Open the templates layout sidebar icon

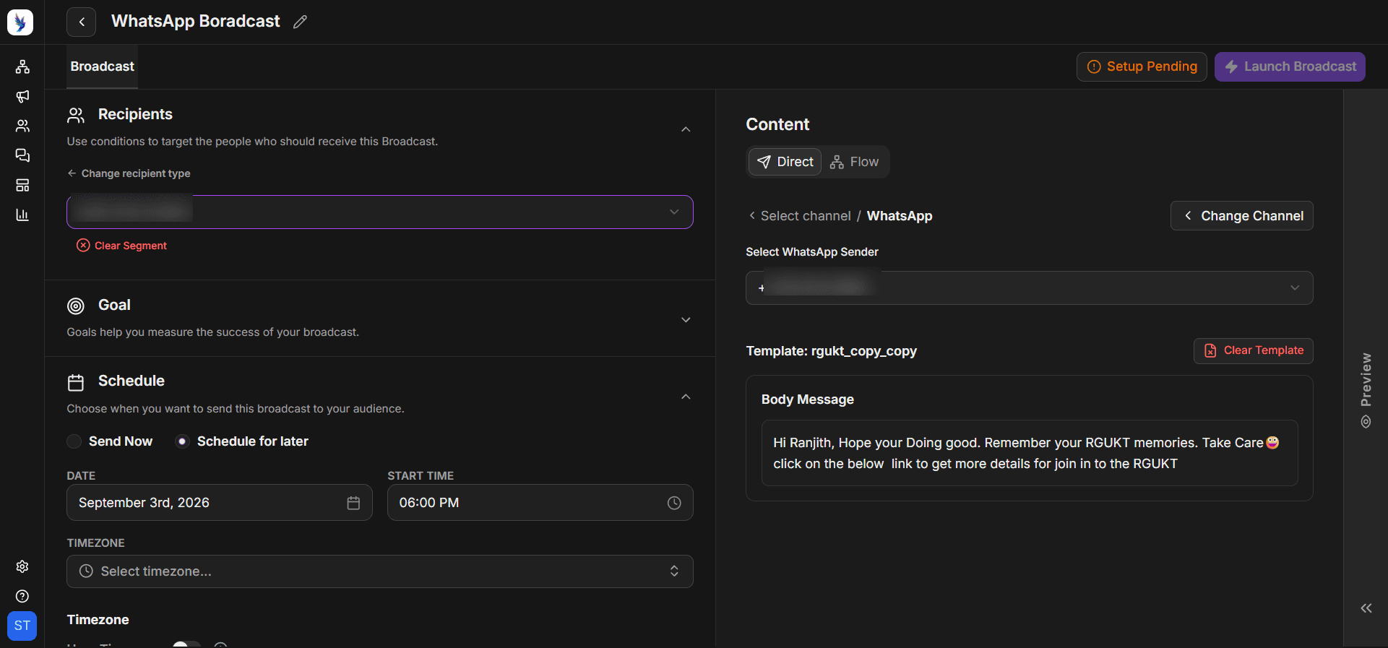point(22,186)
